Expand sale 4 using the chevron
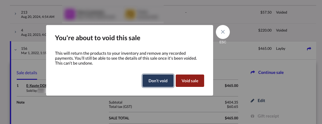Screen dimensions: 322x124 click(x=15, y=32)
